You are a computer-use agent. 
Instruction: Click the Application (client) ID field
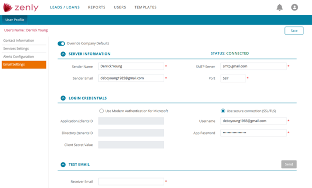click(x=131, y=121)
